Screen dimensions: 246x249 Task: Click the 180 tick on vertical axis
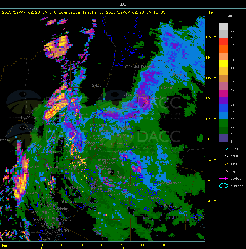click(x=208, y=37)
